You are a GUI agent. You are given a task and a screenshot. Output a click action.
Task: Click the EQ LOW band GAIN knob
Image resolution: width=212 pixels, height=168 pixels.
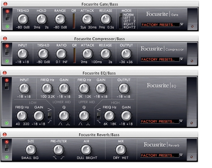tap(39, 116)
